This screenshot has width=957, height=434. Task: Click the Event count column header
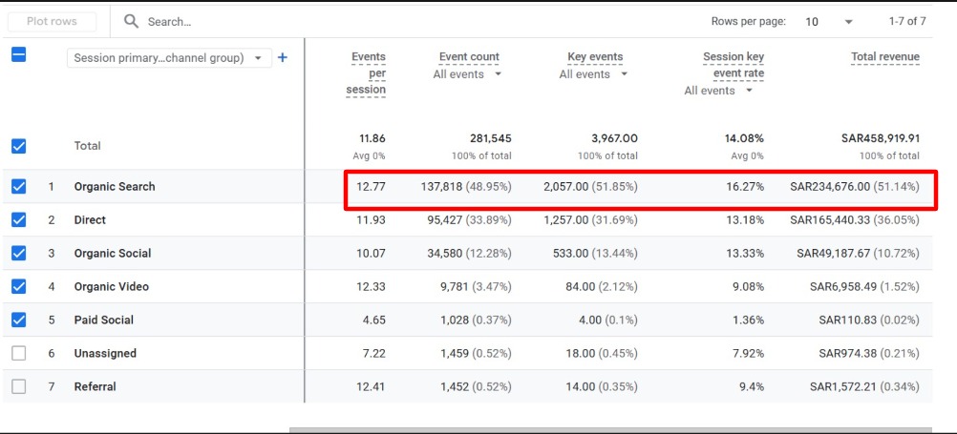pos(469,57)
